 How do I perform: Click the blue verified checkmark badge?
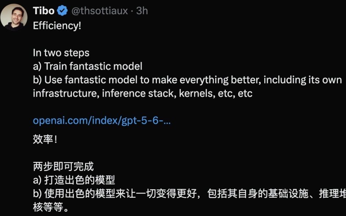[62, 11]
